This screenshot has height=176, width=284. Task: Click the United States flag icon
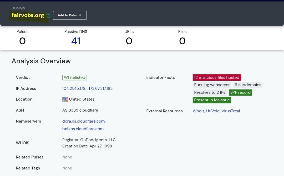click(65, 100)
